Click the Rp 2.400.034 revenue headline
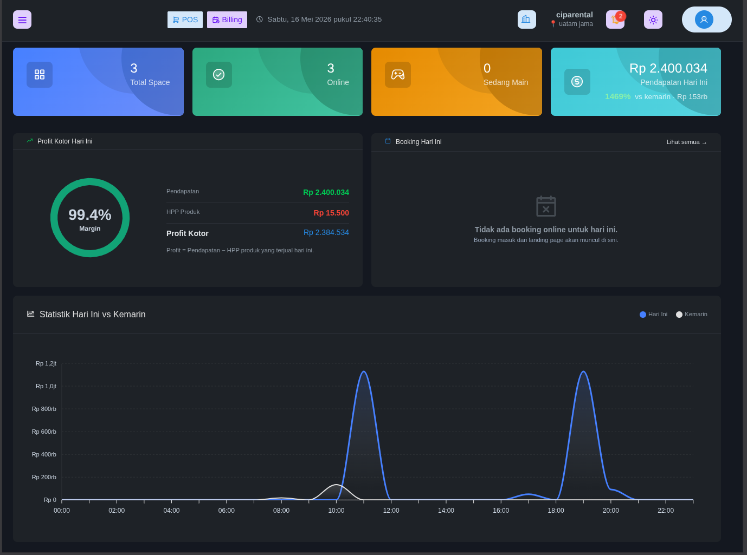The height and width of the screenshot is (555, 747). pos(668,68)
